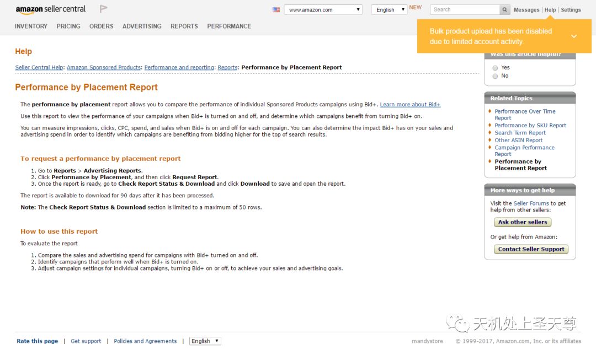Click Learn more about Bid+ link
Viewport: 596px width, 350px height.
410,104
